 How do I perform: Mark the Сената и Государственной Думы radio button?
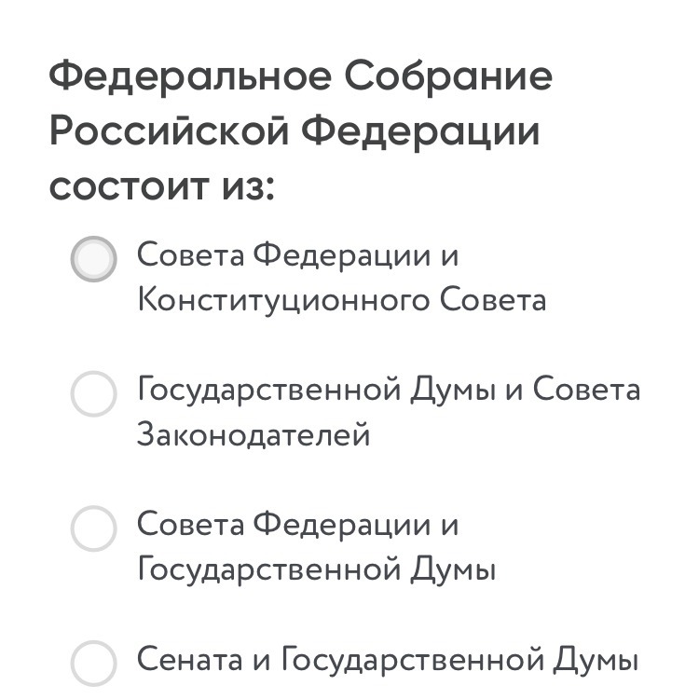point(94,663)
